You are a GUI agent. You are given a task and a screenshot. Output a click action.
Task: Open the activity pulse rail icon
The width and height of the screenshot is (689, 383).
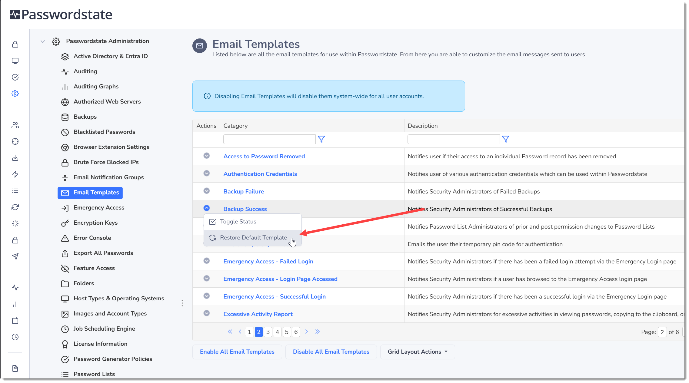pos(15,288)
